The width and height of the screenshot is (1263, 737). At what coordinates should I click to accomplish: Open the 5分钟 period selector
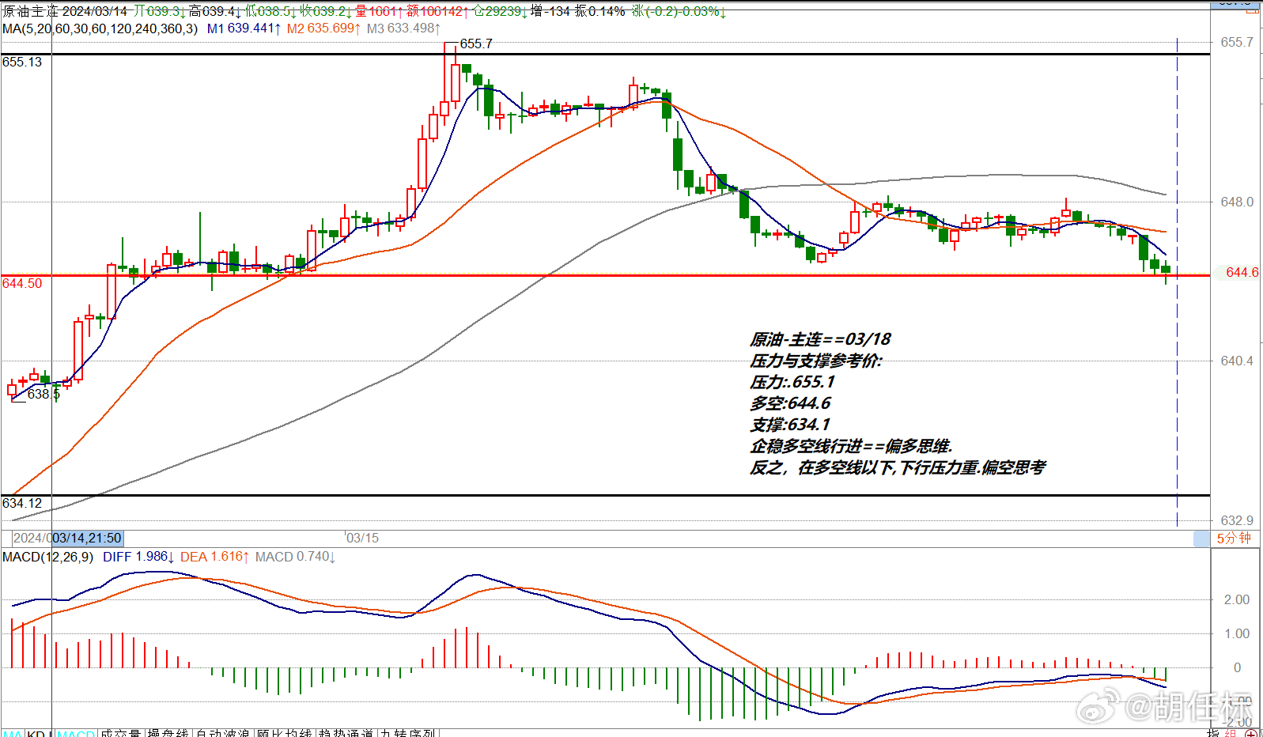click(1234, 539)
